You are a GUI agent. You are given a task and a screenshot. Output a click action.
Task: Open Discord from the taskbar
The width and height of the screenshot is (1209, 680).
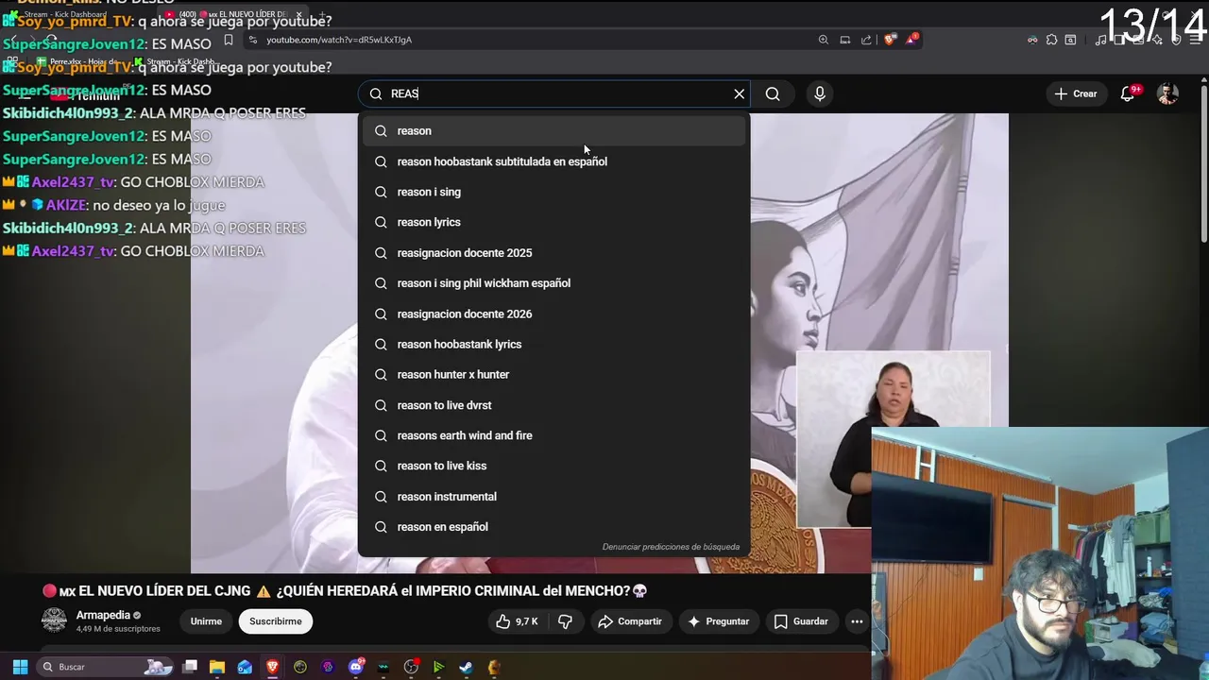coord(356,667)
